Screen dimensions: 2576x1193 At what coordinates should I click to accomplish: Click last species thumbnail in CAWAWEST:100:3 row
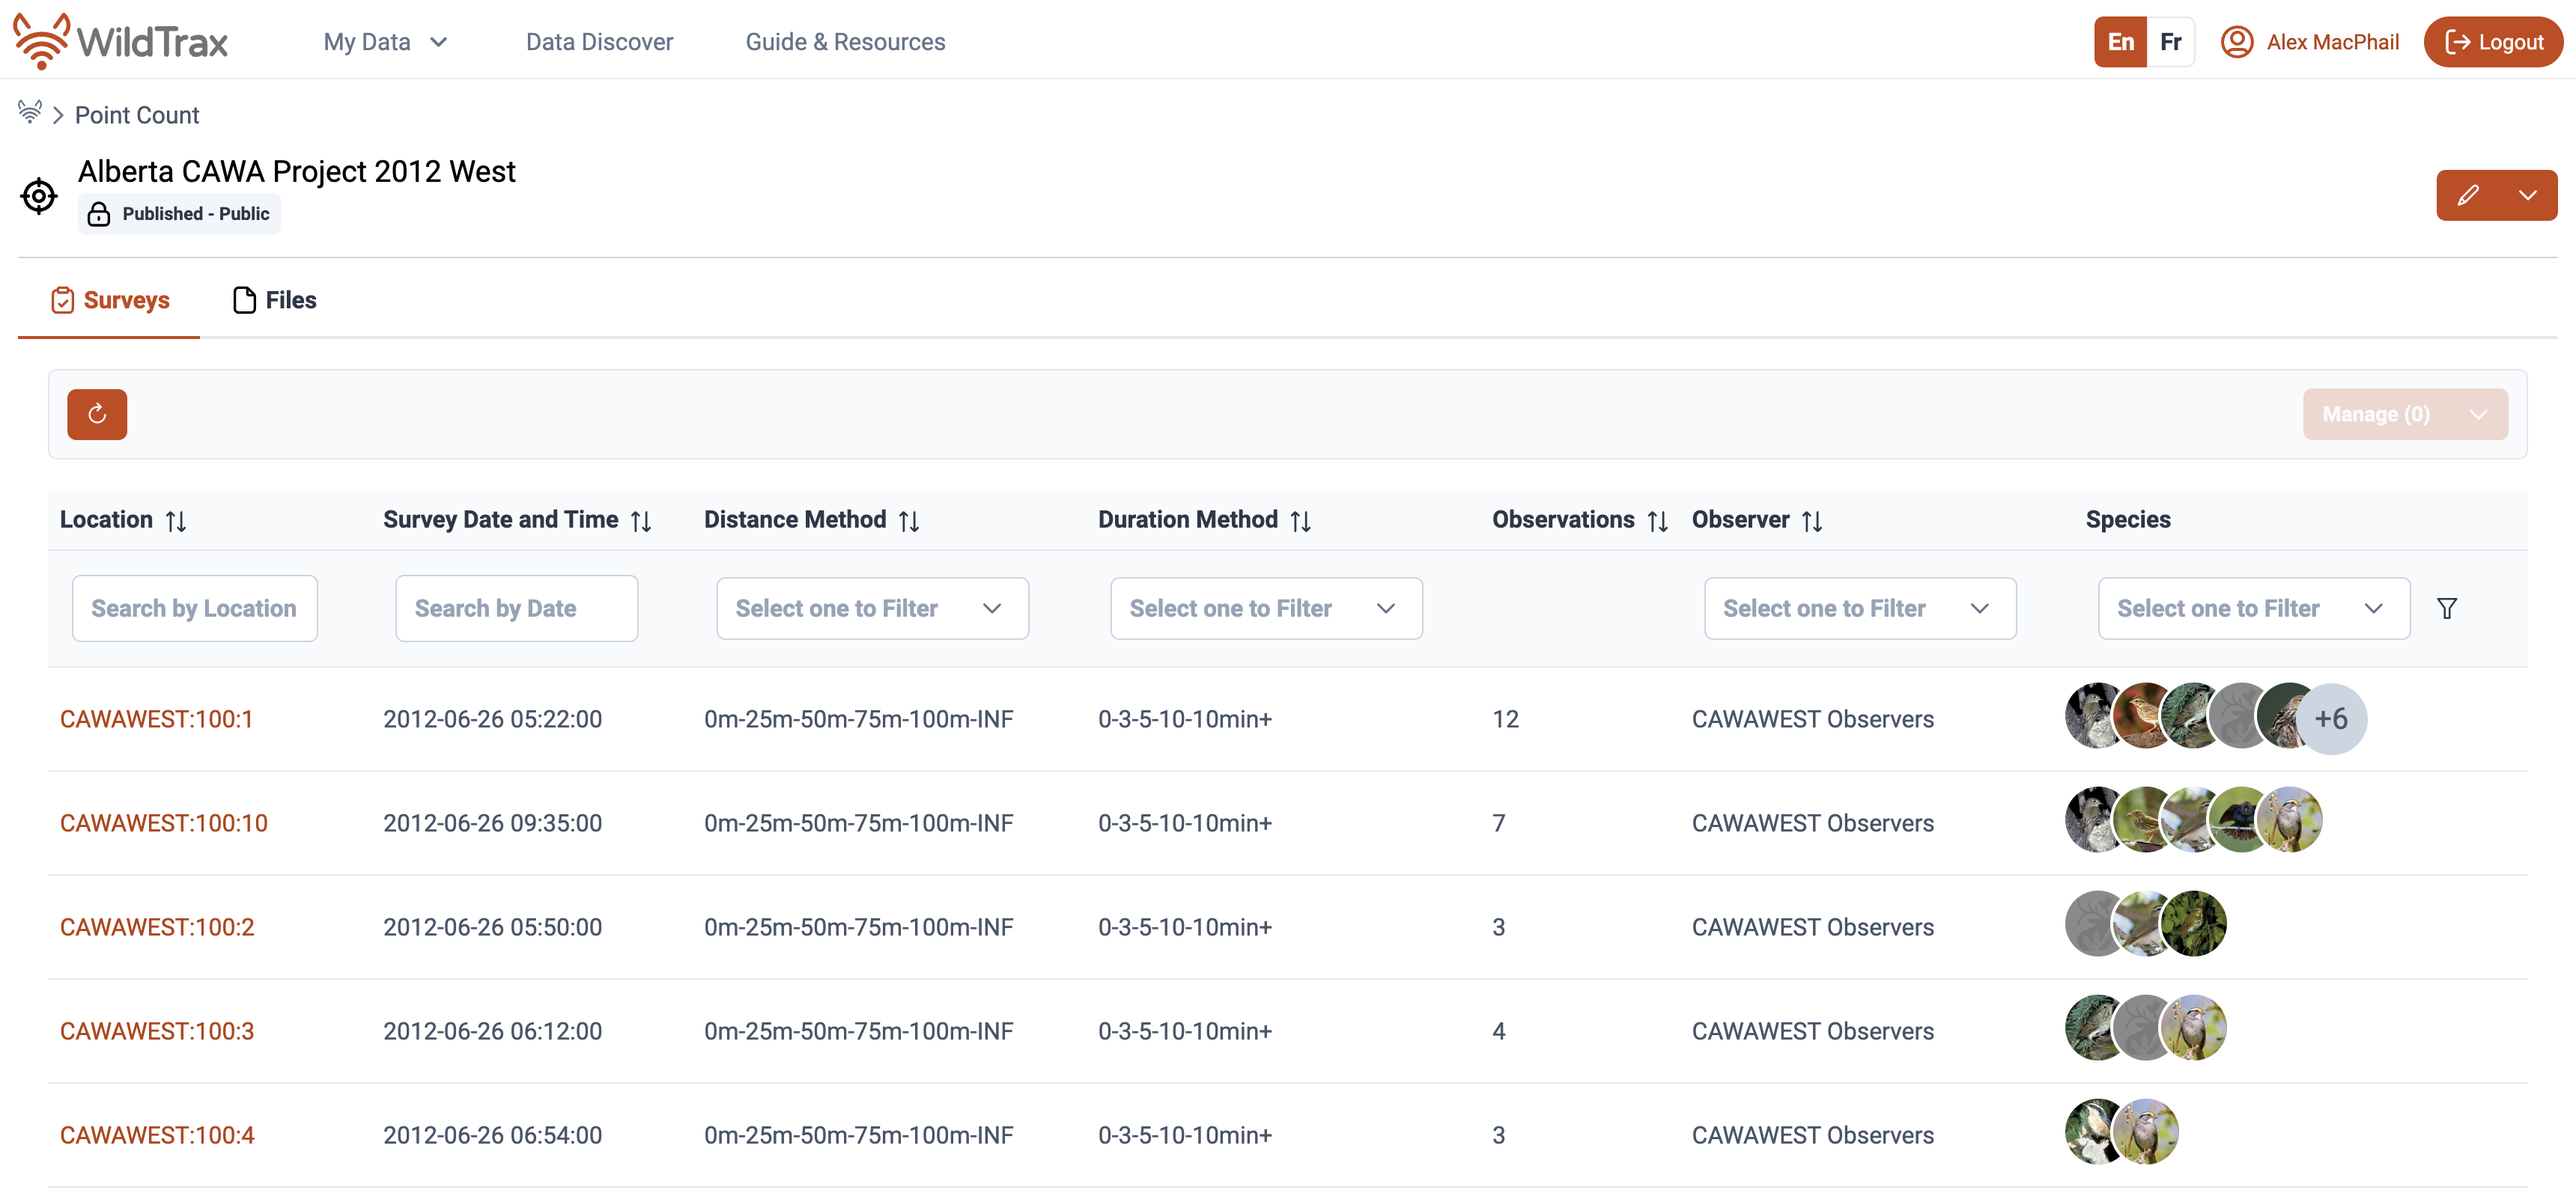pos(2193,1028)
